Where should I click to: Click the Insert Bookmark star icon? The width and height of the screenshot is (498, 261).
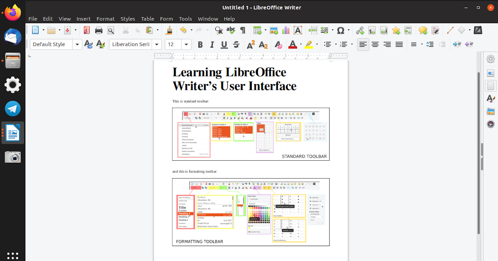[396, 30]
